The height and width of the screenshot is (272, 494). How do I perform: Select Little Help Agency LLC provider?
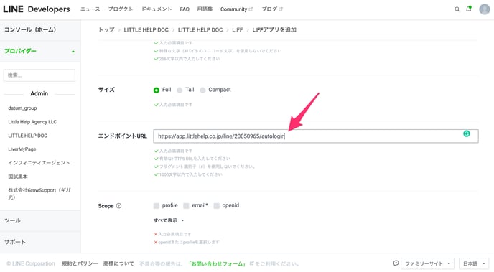(x=32, y=122)
